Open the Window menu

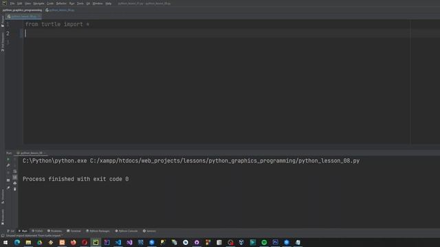coord(98,3)
